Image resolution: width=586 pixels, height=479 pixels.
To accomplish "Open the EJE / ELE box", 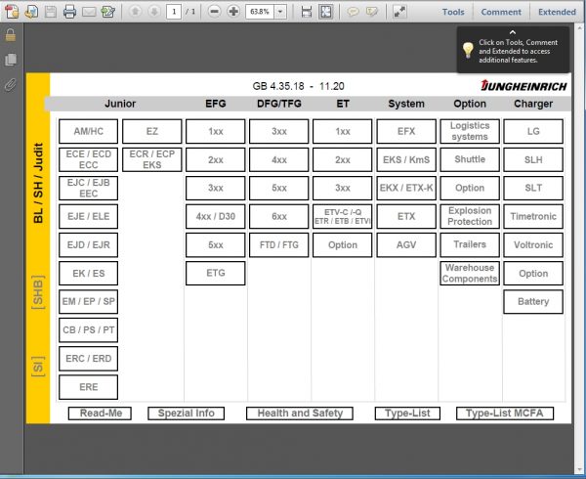I will (x=88, y=216).
